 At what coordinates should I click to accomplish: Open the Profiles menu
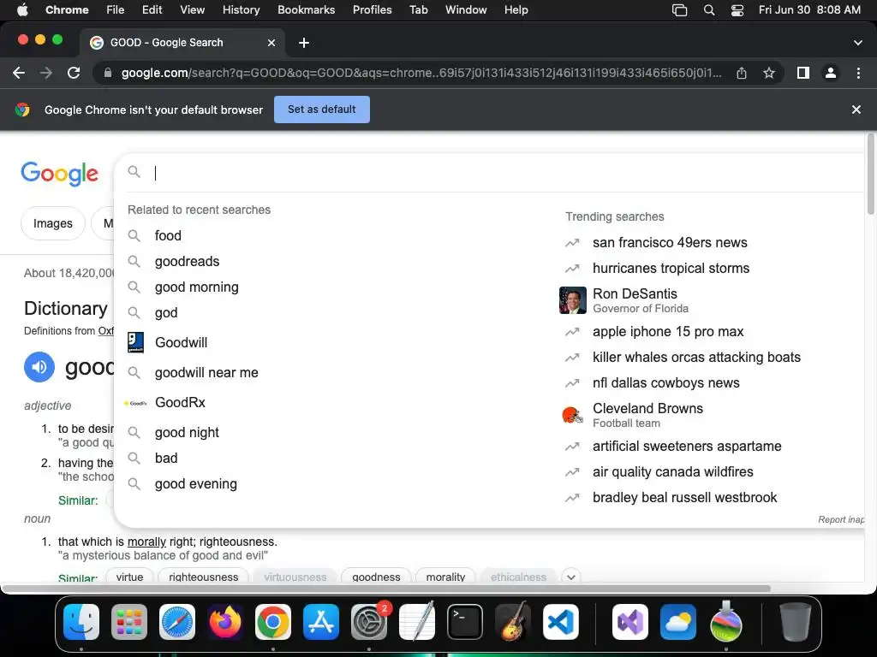click(x=372, y=10)
